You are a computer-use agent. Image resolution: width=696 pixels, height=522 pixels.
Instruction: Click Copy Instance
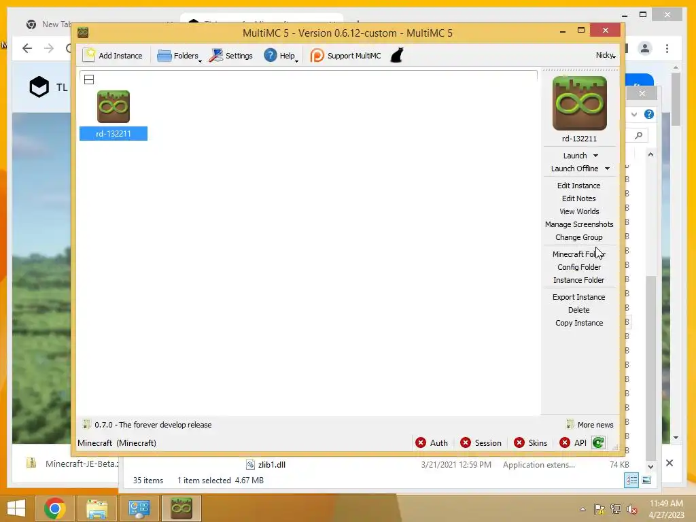(x=579, y=323)
